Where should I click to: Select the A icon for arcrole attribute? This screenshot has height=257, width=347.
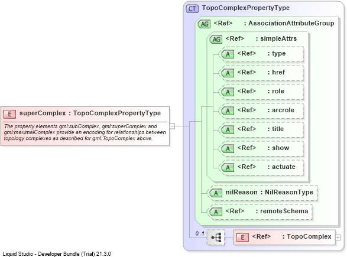(228, 111)
